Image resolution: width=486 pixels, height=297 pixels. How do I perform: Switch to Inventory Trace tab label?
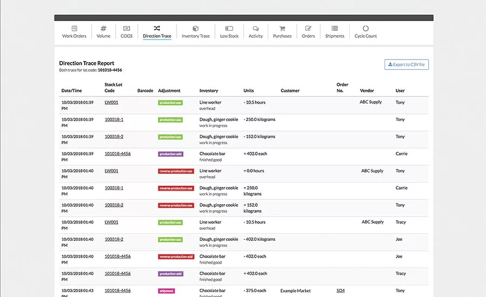(x=195, y=36)
